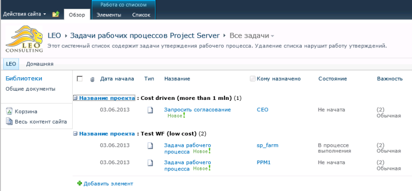412x191 pixels.
Task: Sort by Важность column header
Action: [x=390, y=79]
